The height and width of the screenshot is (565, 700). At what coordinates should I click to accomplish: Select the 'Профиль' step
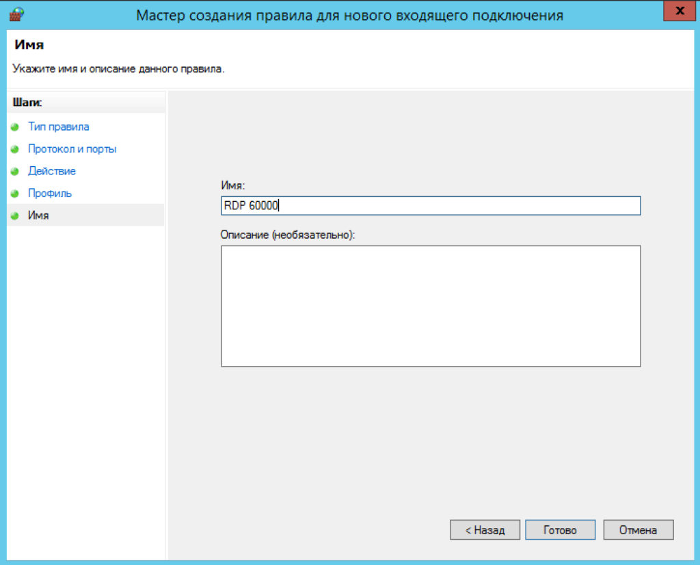(50, 194)
